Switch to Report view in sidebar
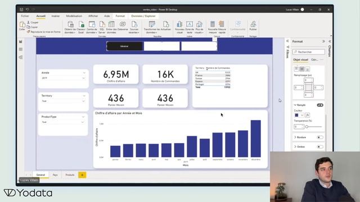360x202 pixels. 21,42
